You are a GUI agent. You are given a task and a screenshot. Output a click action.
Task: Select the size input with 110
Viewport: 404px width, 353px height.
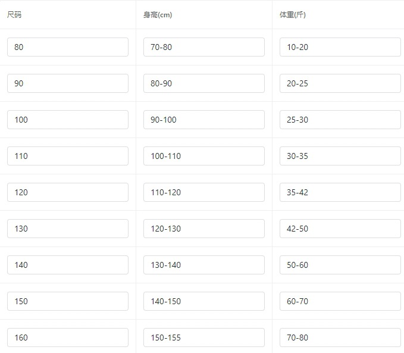(x=68, y=156)
